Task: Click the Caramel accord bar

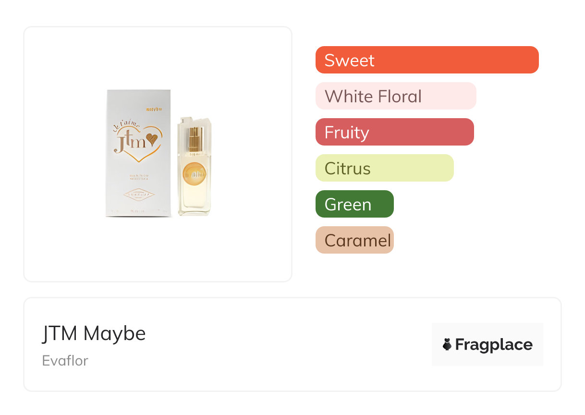Action: point(354,240)
